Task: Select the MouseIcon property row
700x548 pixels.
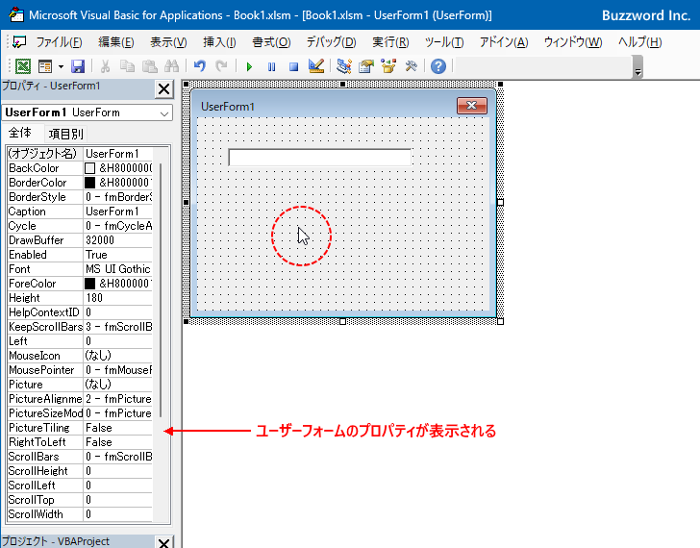Action: pyautogui.click(x=80, y=356)
